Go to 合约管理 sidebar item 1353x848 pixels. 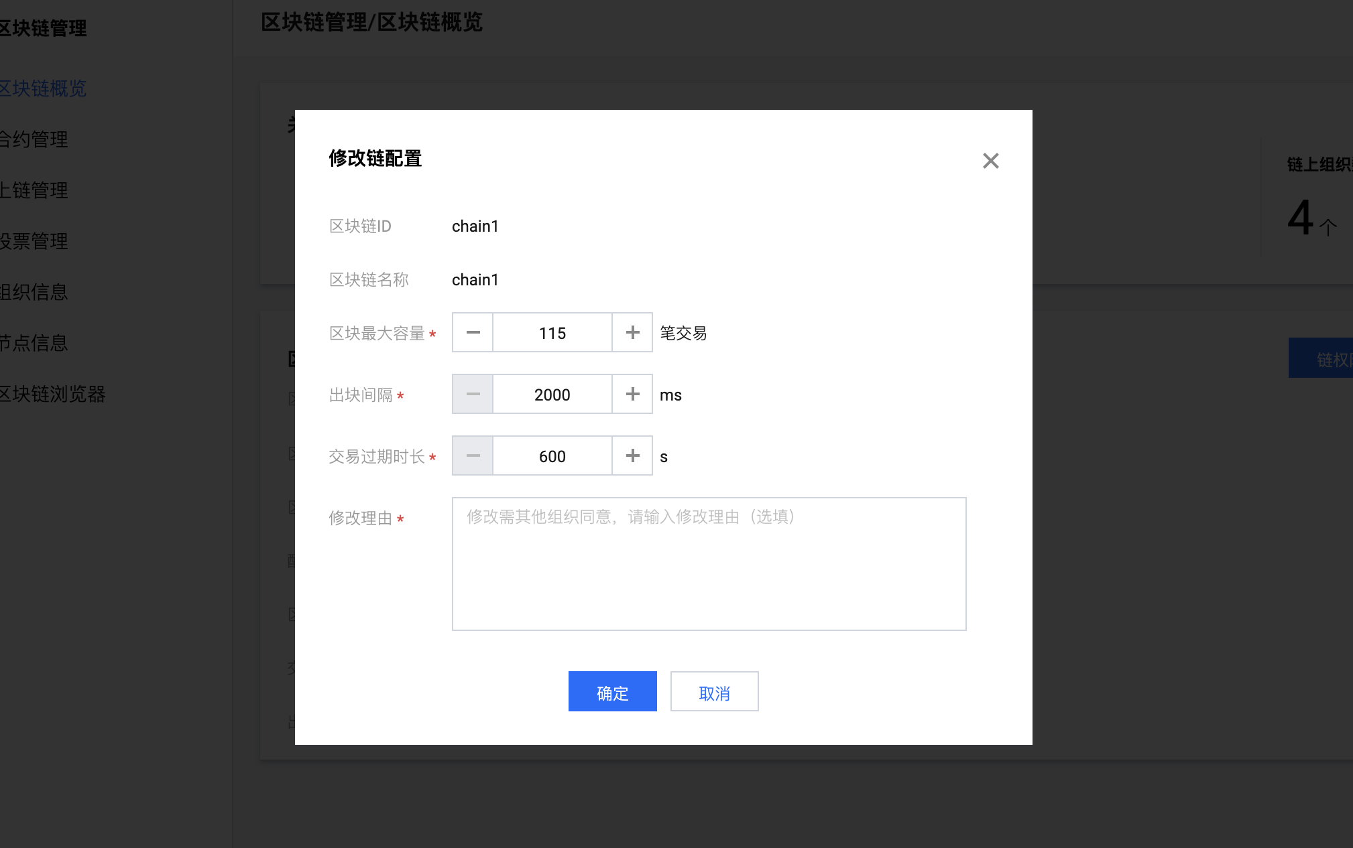(x=34, y=139)
